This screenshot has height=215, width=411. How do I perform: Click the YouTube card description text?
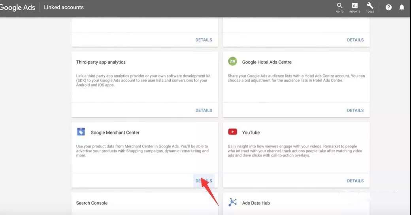pos(295,151)
